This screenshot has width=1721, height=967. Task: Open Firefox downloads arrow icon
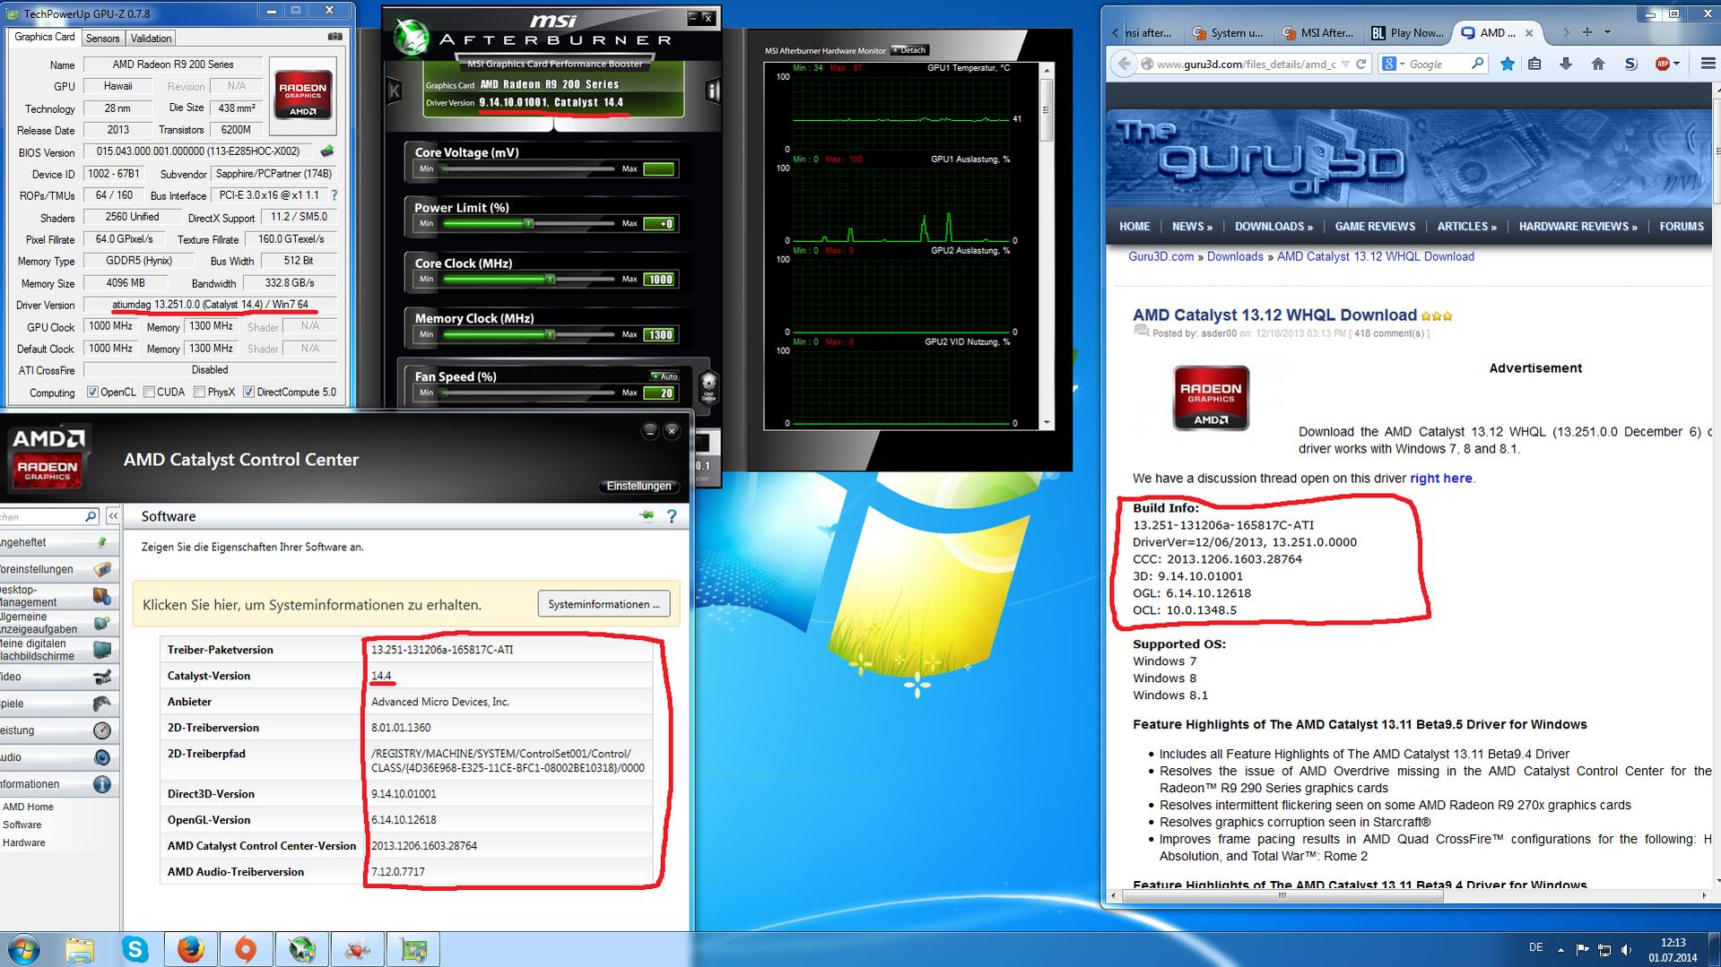(1566, 64)
